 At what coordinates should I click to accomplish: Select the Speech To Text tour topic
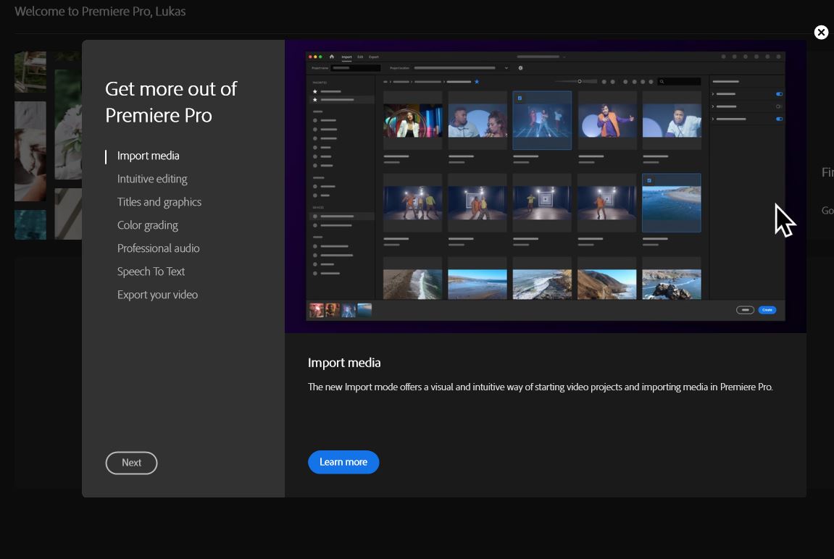click(x=151, y=272)
